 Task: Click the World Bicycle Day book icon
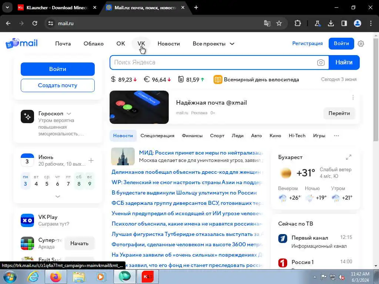(x=218, y=80)
